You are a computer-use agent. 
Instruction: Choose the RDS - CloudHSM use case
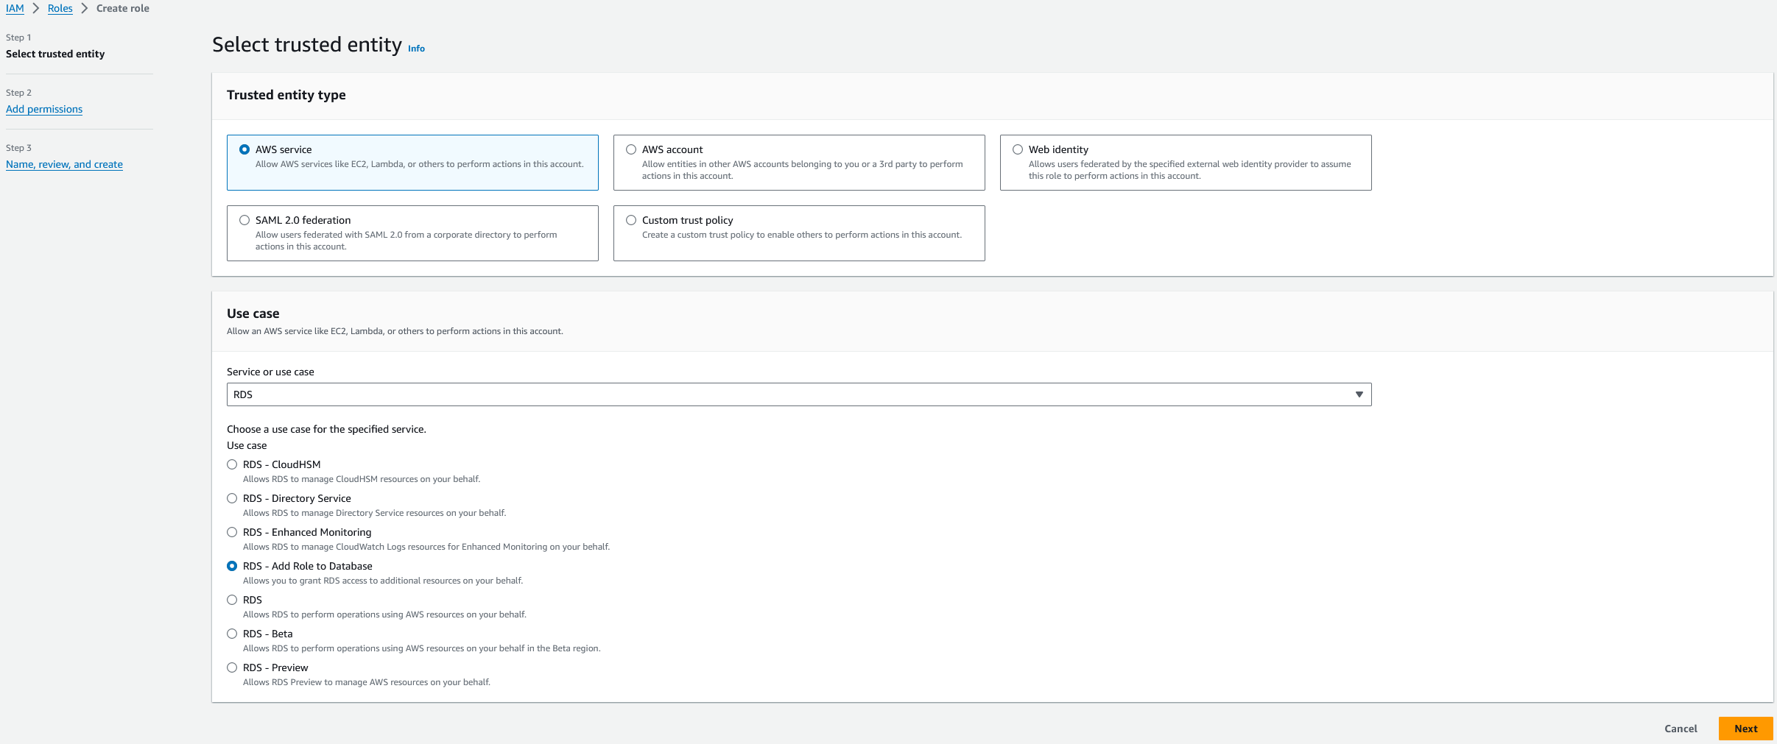[x=232, y=464]
